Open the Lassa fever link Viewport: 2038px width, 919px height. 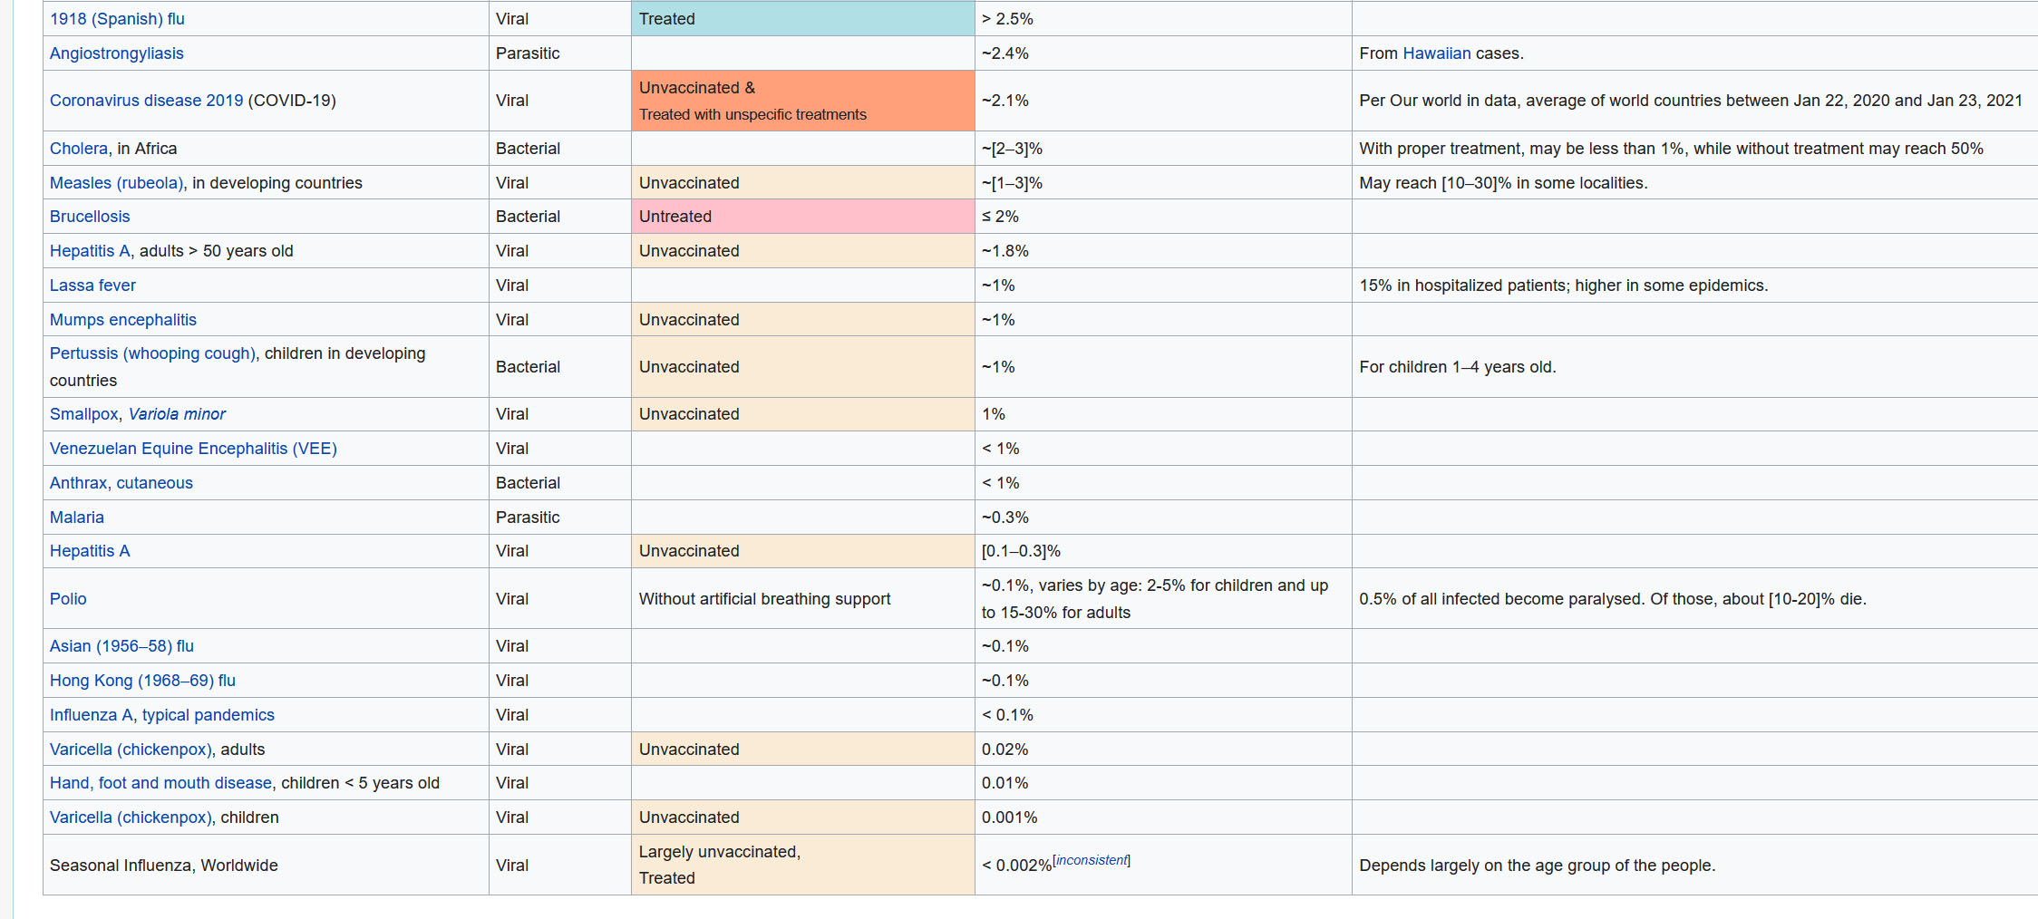point(92,285)
